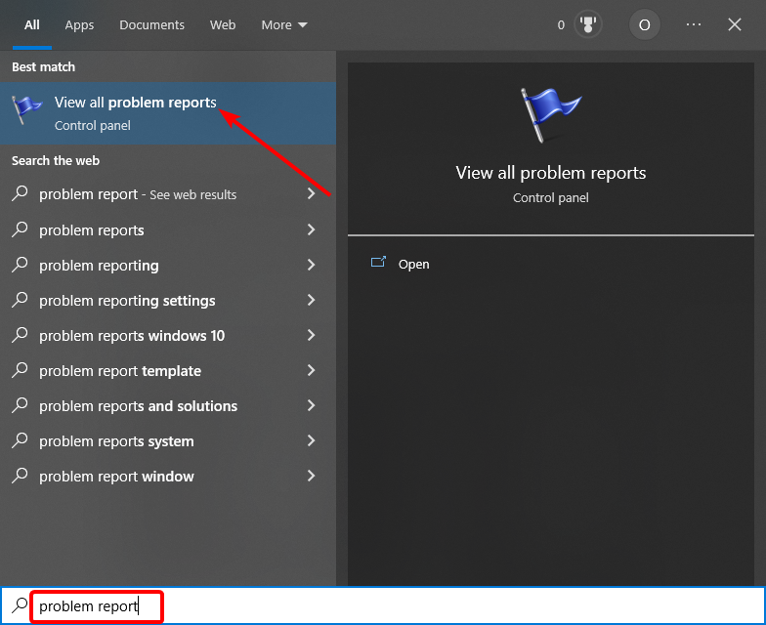The image size is (766, 625).
Task: Click Open in the preview pane
Action: (414, 264)
